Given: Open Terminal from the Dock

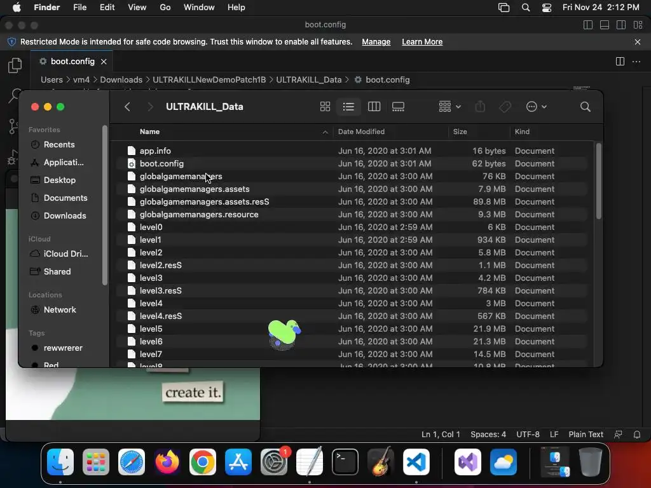Looking at the screenshot, I should [x=345, y=462].
